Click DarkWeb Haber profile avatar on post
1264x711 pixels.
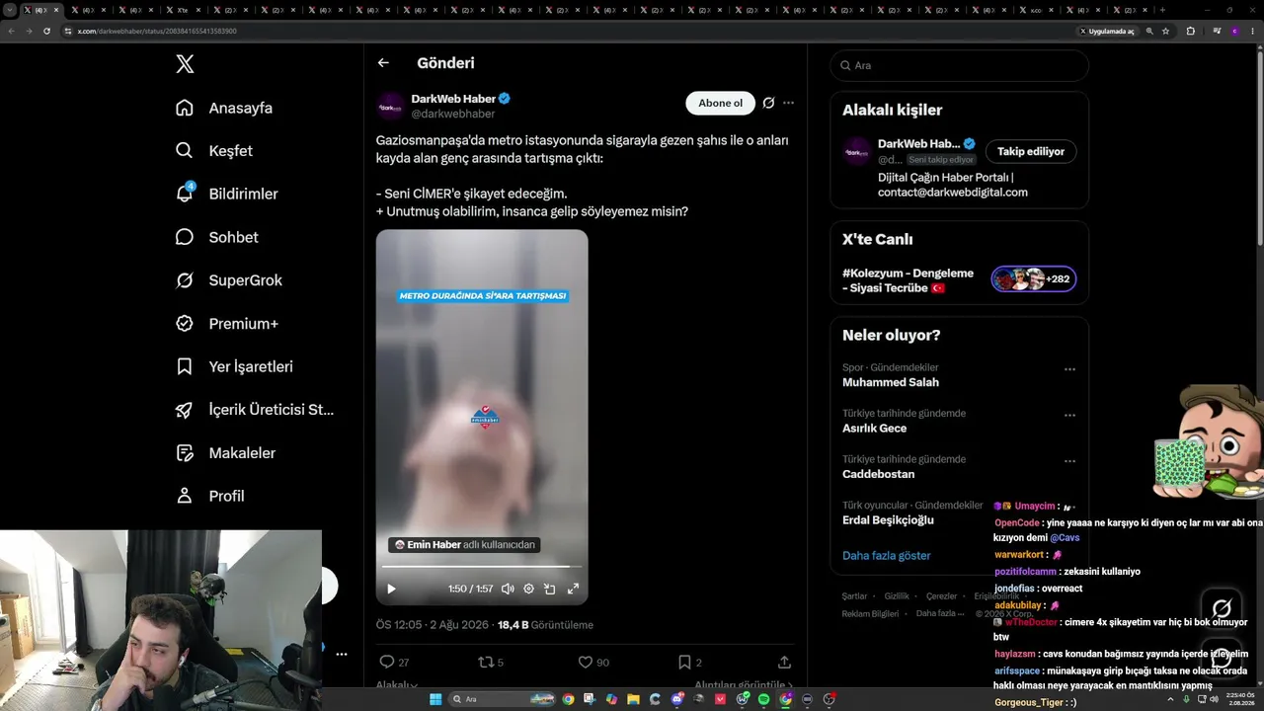[x=390, y=106]
